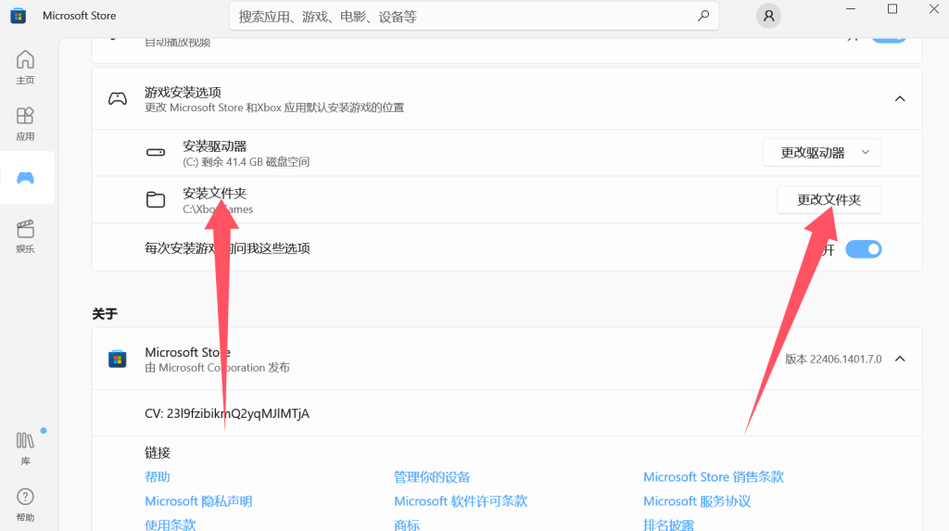
Task: Close the Microsoft Store window
Action: [934, 9]
